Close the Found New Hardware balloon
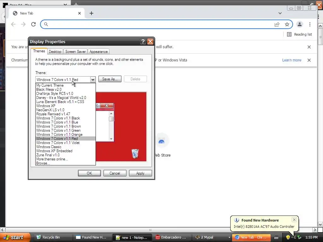Screen dimensions: 323x242 (x=294, y=220)
